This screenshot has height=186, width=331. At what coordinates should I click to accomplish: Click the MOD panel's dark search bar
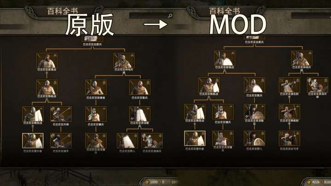pos(311,16)
